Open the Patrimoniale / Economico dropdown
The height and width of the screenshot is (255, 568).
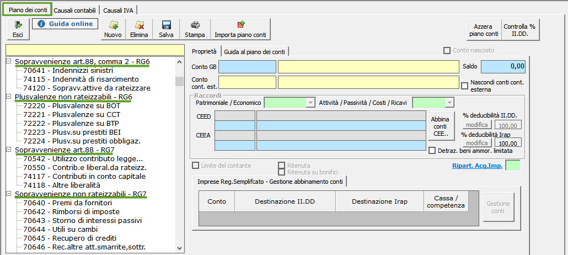[310, 103]
